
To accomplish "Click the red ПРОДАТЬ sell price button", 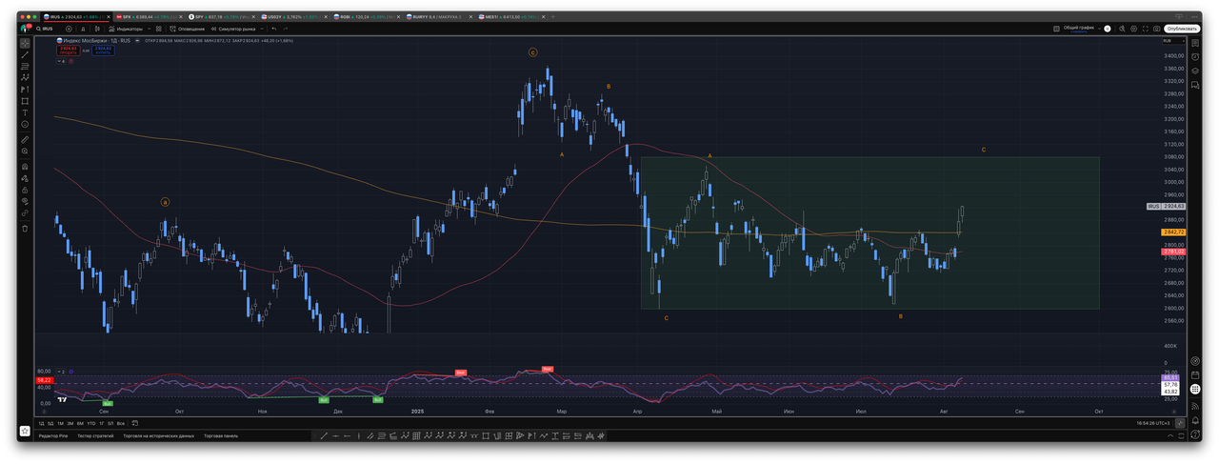I will point(68,50).
